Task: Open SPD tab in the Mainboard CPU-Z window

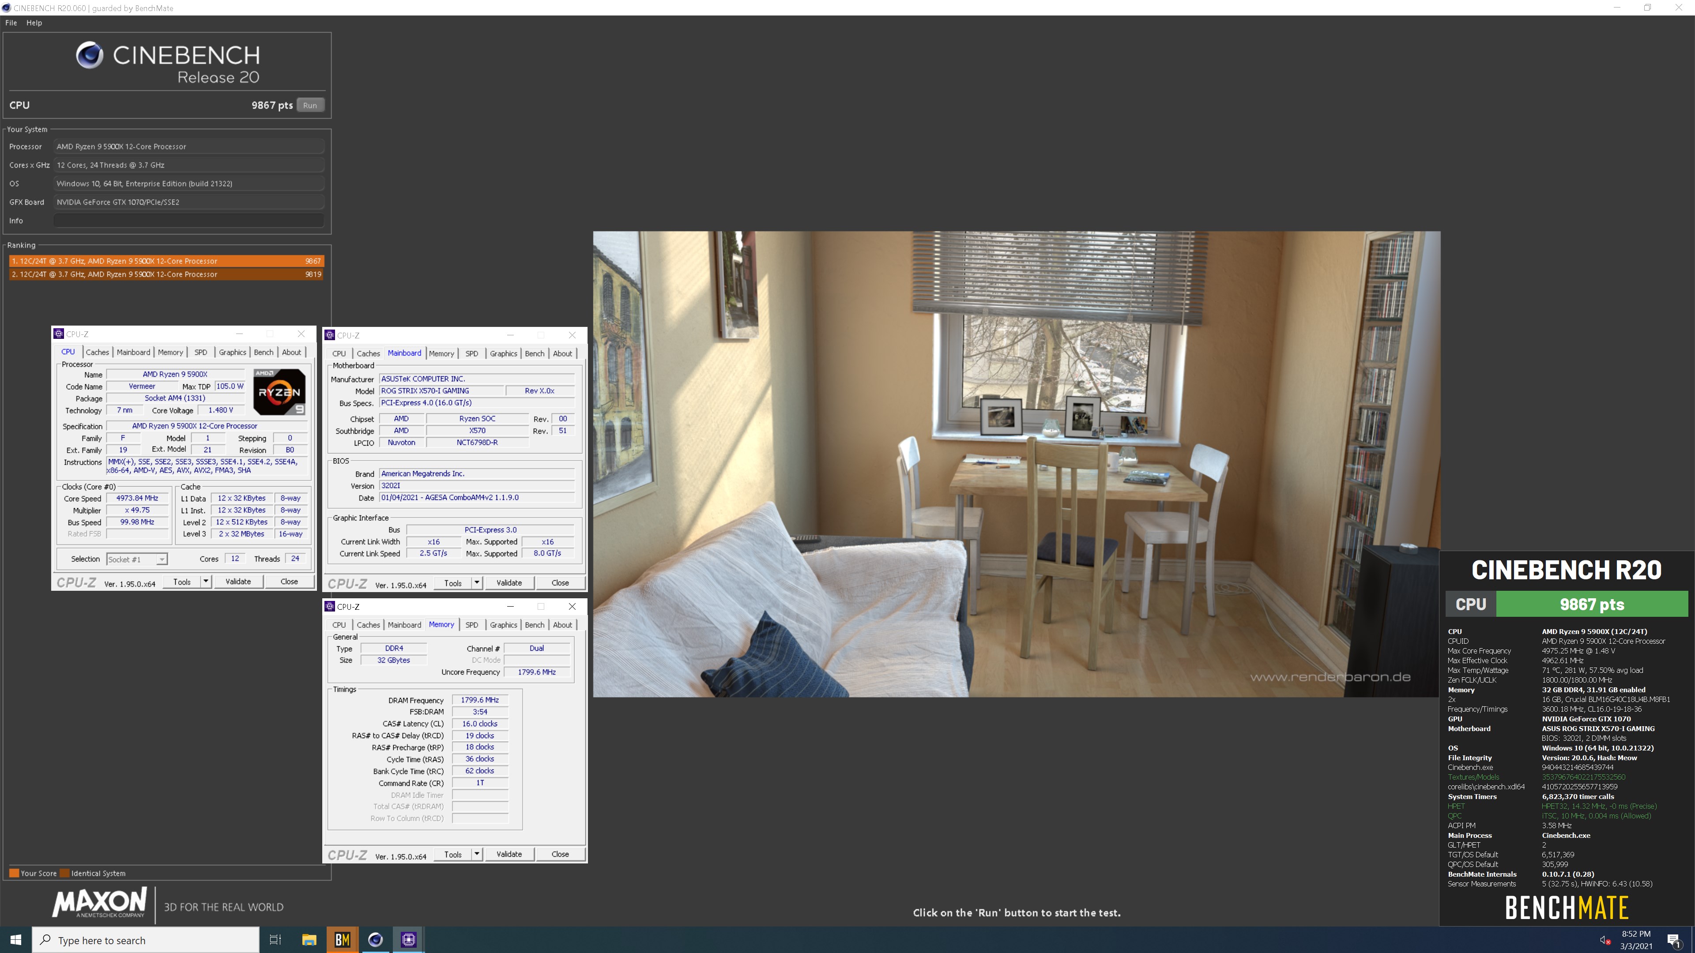Action: 472,353
